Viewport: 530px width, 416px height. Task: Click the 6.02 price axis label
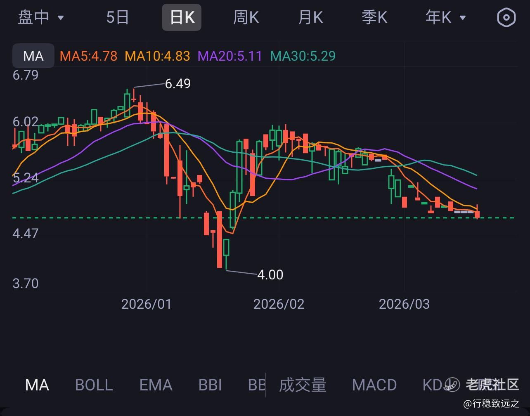coord(26,122)
